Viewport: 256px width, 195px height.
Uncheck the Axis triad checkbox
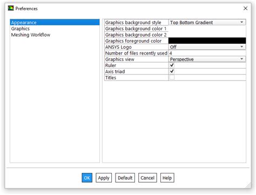point(172,71)
